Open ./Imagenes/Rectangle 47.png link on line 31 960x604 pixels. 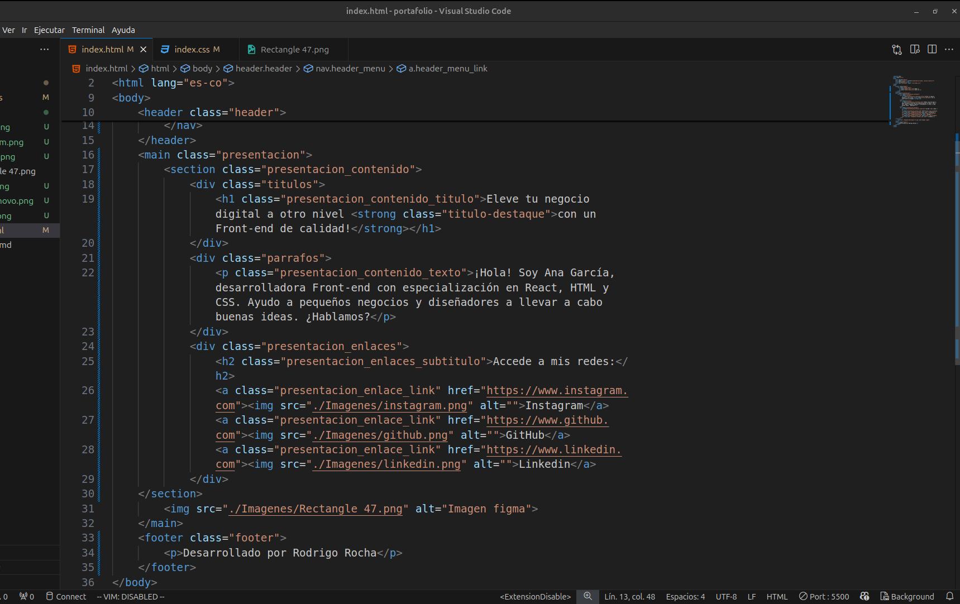(x=316, y=509)
